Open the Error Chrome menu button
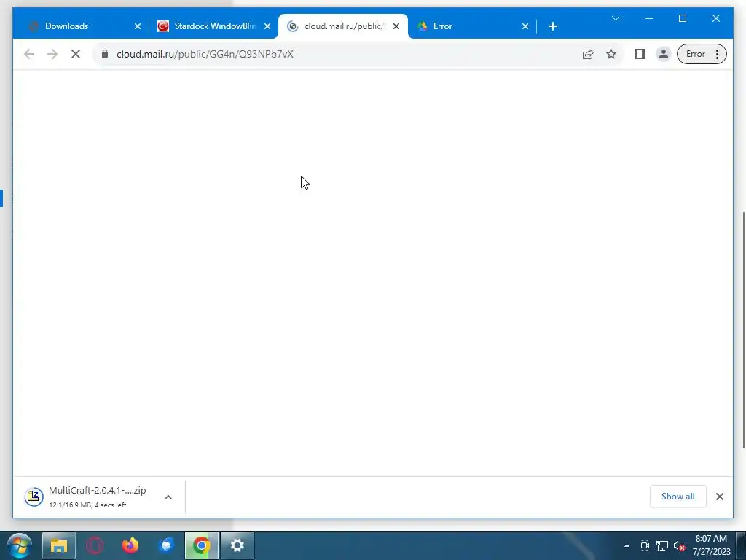This screenshot has width=746, height=560. coord(702,54)
